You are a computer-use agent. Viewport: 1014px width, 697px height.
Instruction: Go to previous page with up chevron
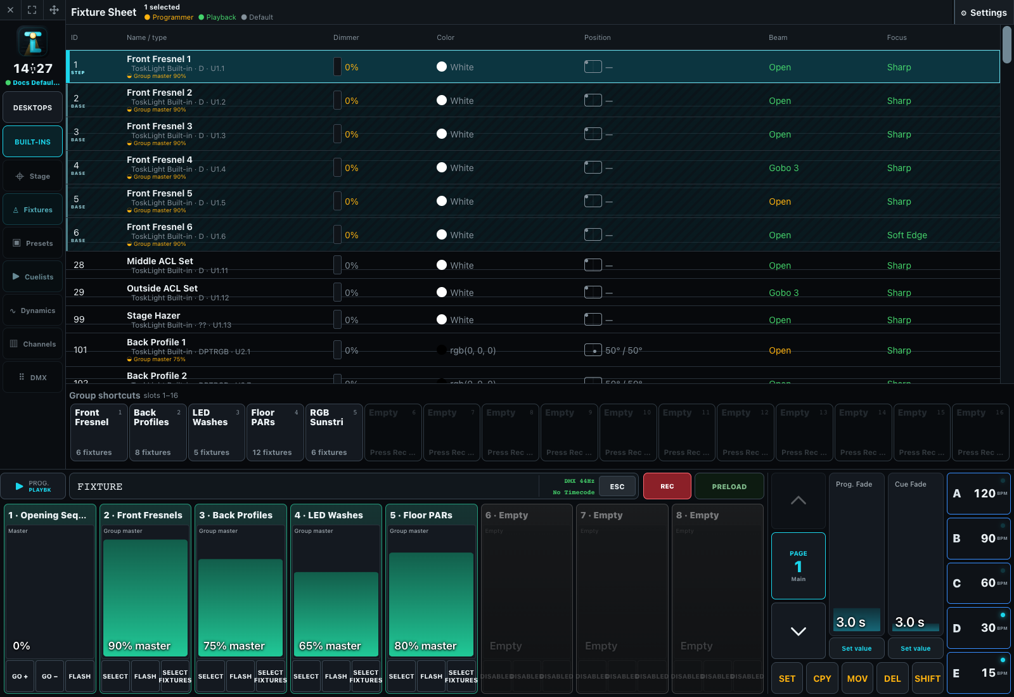[799, 501]
